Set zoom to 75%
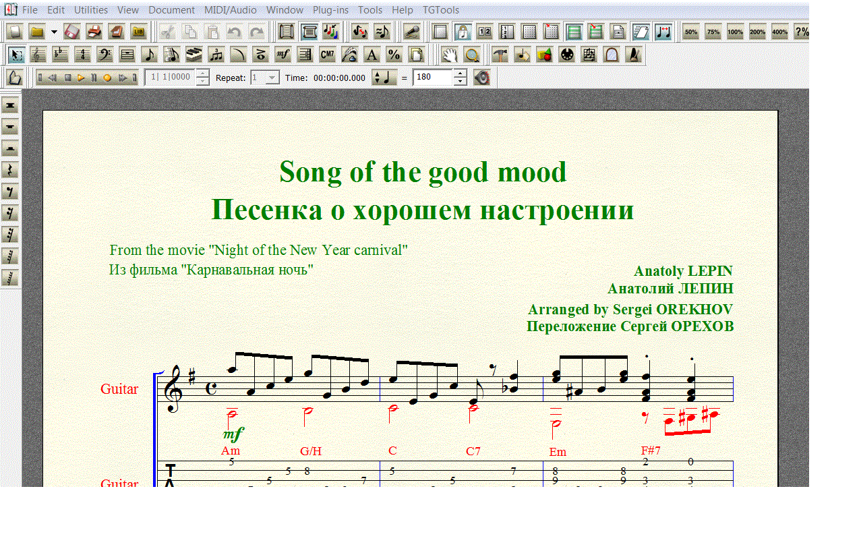Viewport: 859px width, 551px height. pyautogui.click(x=713, y=32)
